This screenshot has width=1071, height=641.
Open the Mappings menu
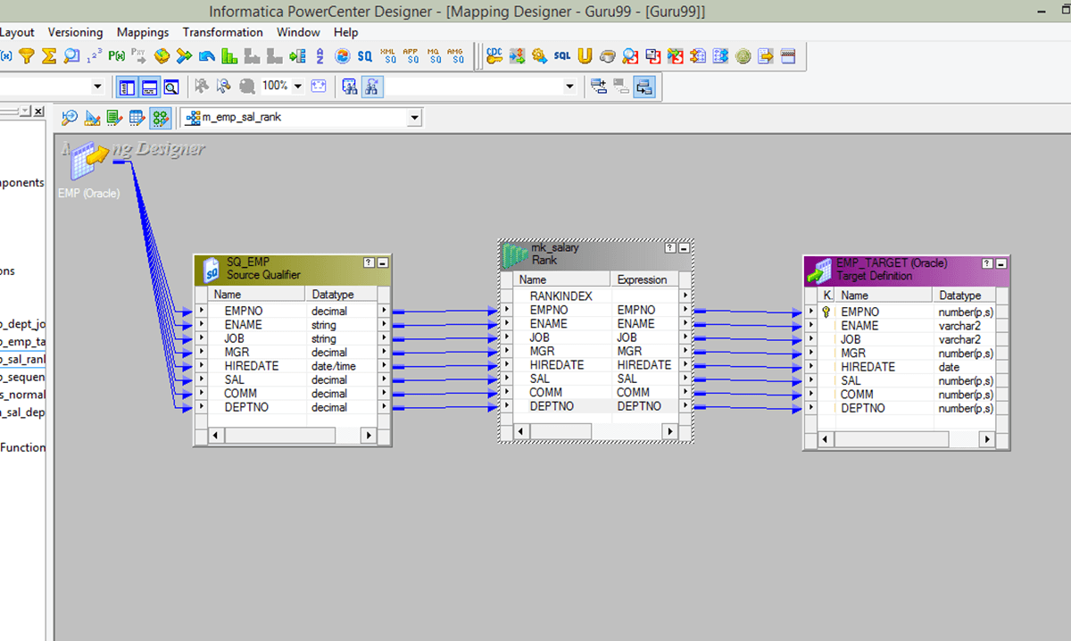143,32
